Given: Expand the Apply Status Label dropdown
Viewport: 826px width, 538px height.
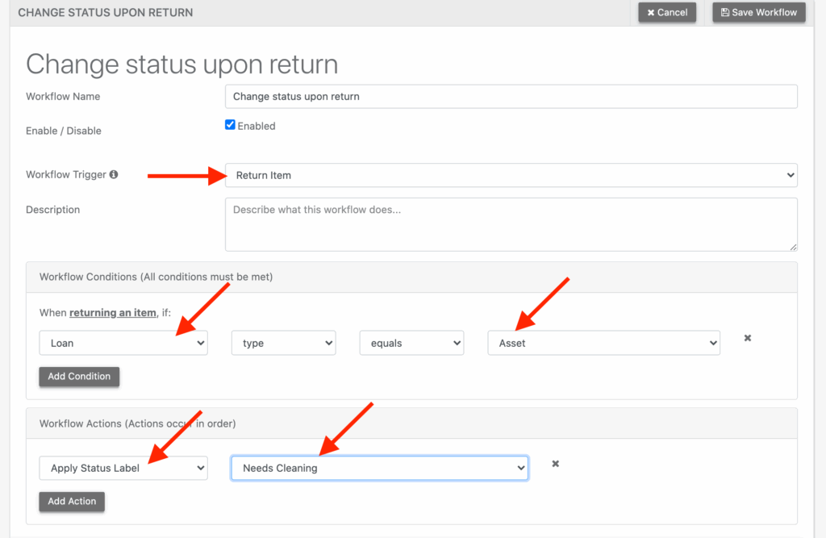Looking at the screenshot, I should pyautogui.click(x=123, y=468).
